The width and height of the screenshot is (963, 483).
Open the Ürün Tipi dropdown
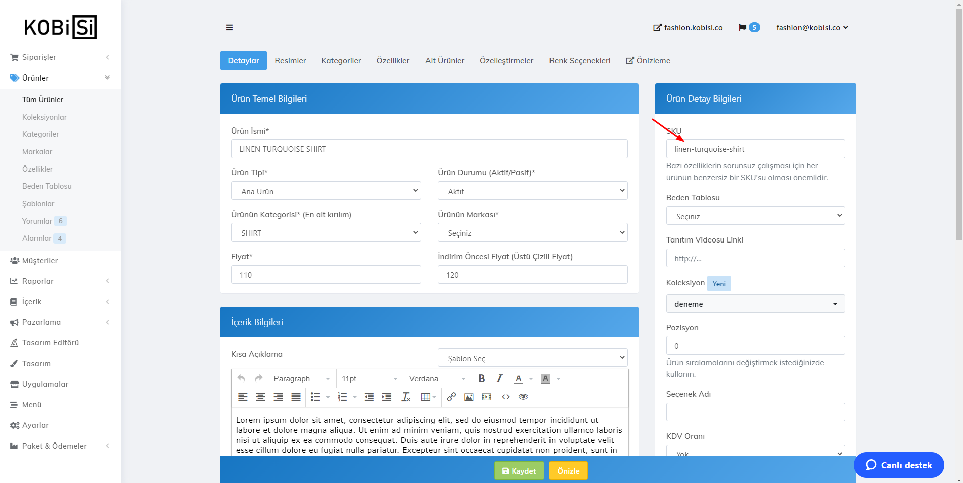pos(326,191)
